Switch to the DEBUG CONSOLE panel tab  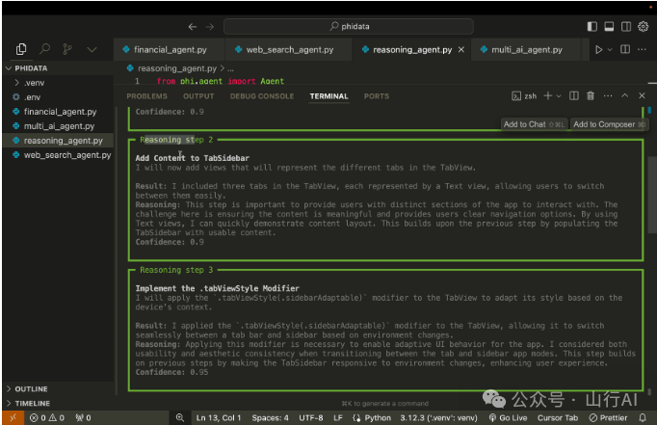point(262,96)
